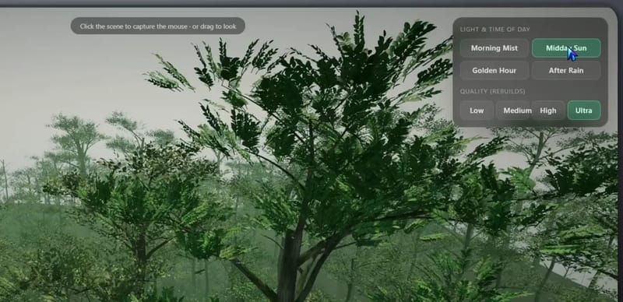This screenshot has height=302, width=623.
Task: Set quality to High
Action: click(548, 111)
